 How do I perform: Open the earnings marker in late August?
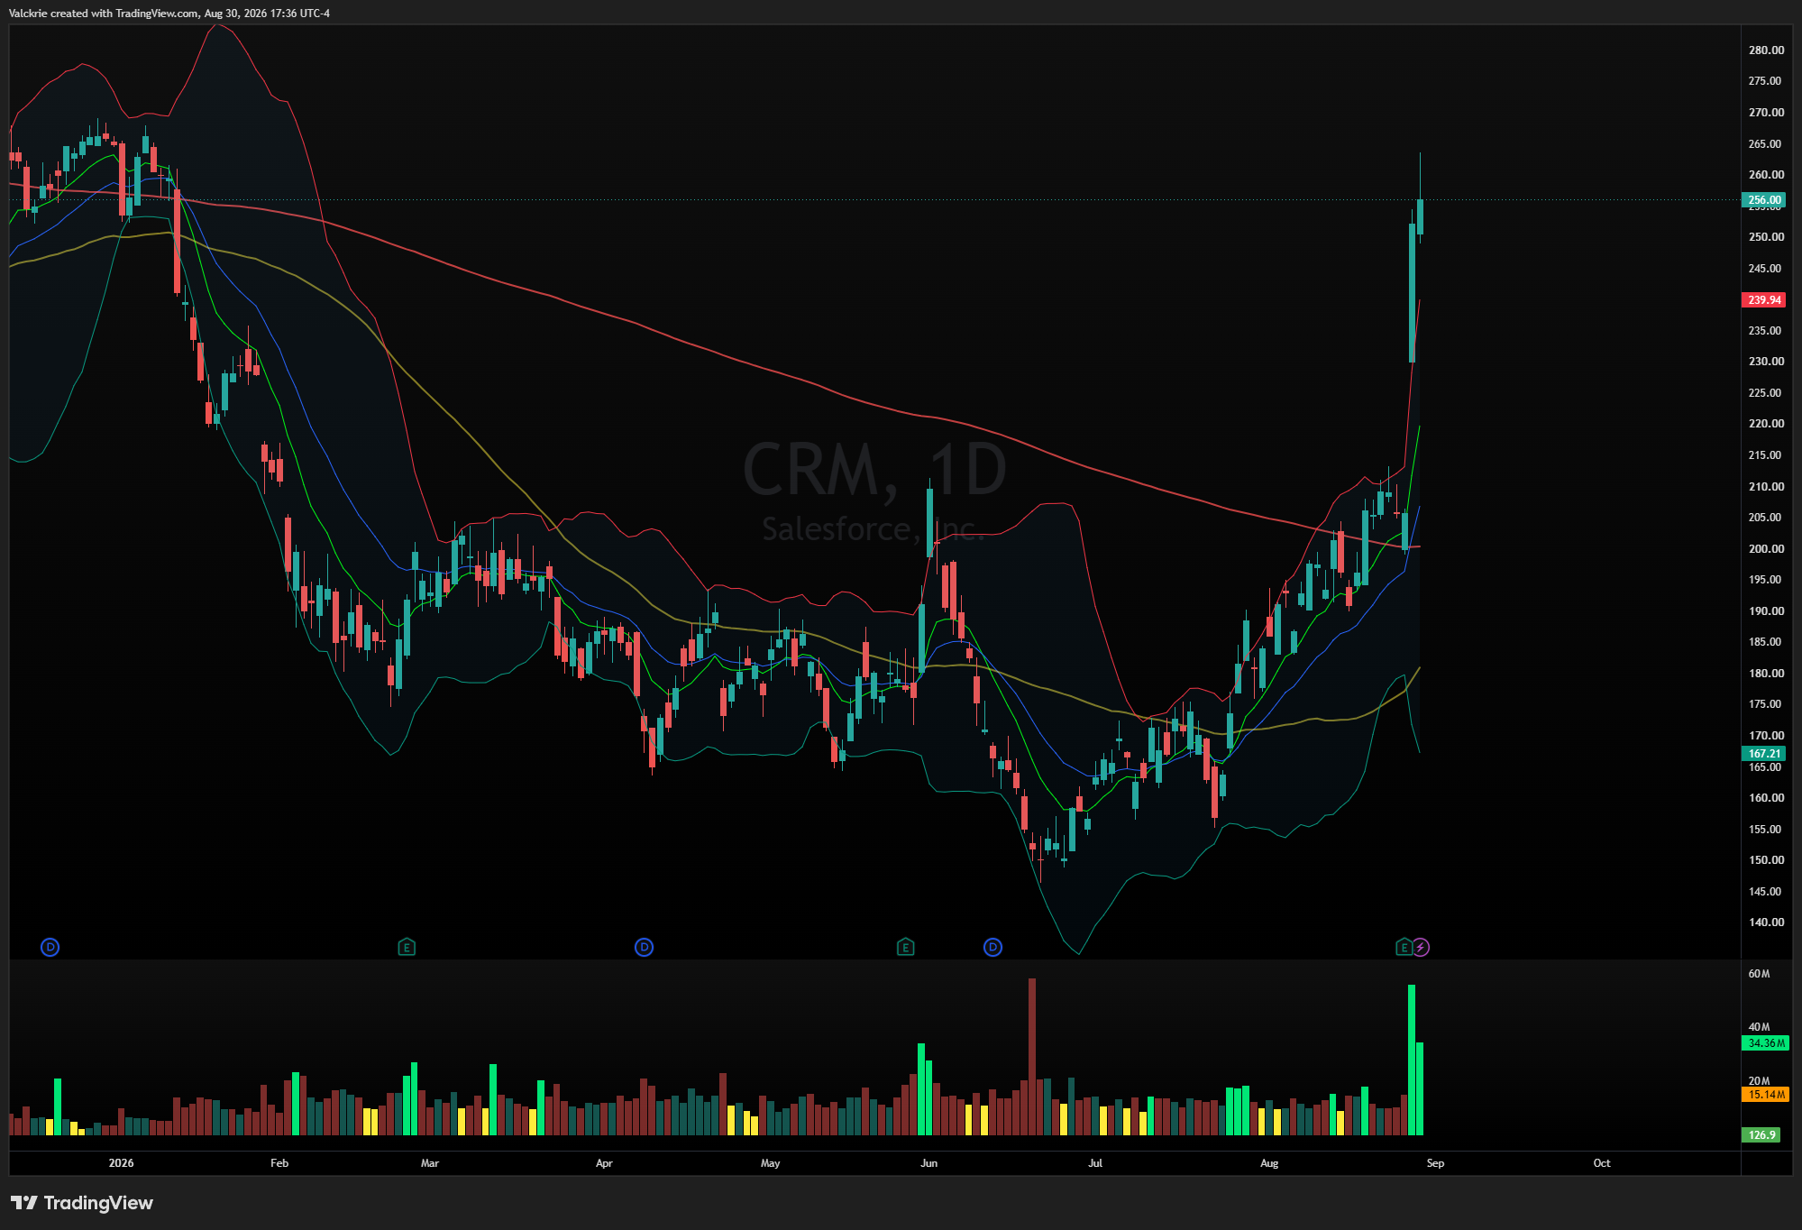[x=1404, y=947]
